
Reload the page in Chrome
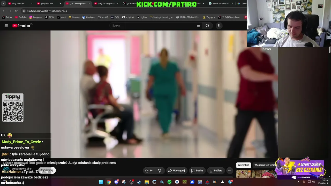point(16,11)
